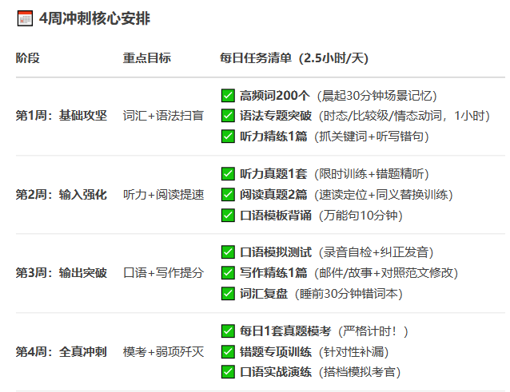The height and width of the screenshot is (392, 510).
Task: Click the green check beside 语法专题突破
Action: coord(228,116)
